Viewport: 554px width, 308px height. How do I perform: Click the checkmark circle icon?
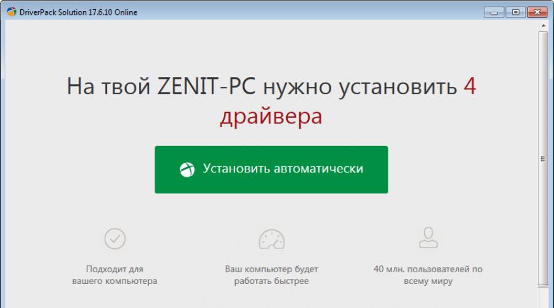pos(115,238)
